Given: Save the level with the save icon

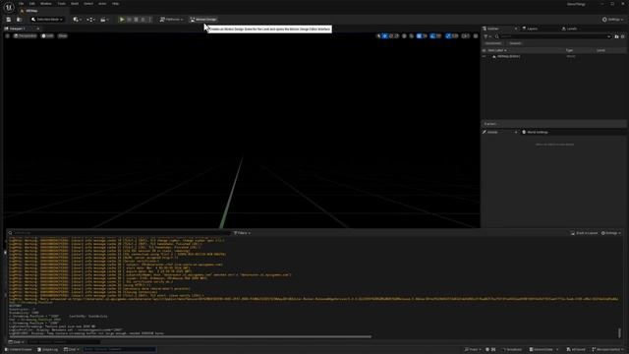Looking at the screenshot, I should tap(9, 20).
